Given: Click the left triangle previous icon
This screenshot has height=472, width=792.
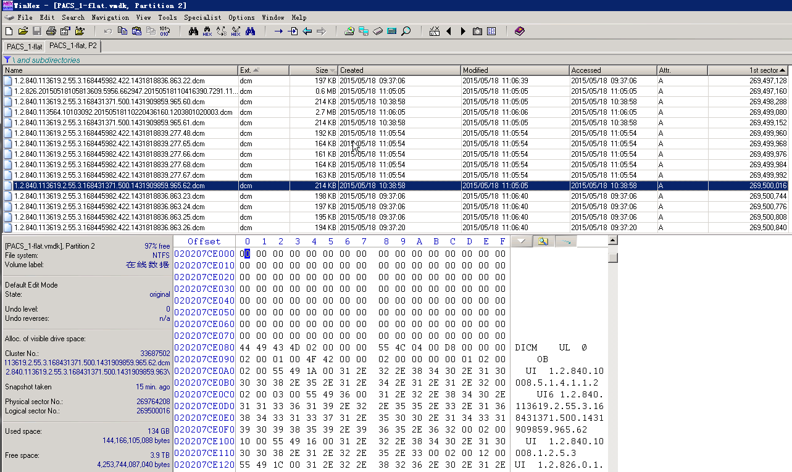Looking at the screenshot, I should pos(449,31).
